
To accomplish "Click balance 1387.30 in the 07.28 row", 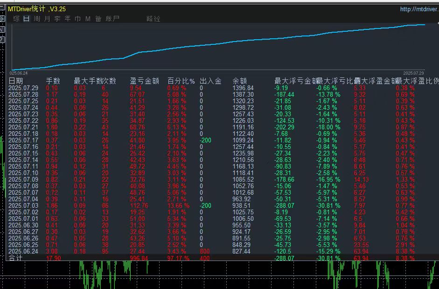I will coord(243,94).
